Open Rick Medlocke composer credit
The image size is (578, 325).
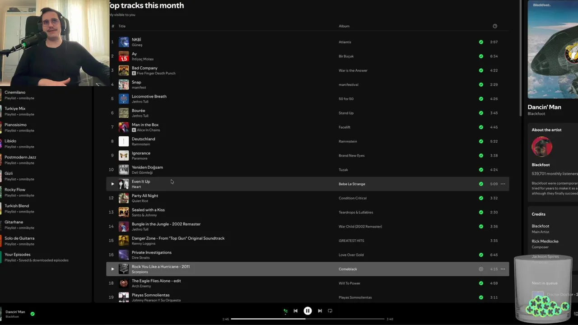(545, 241)
